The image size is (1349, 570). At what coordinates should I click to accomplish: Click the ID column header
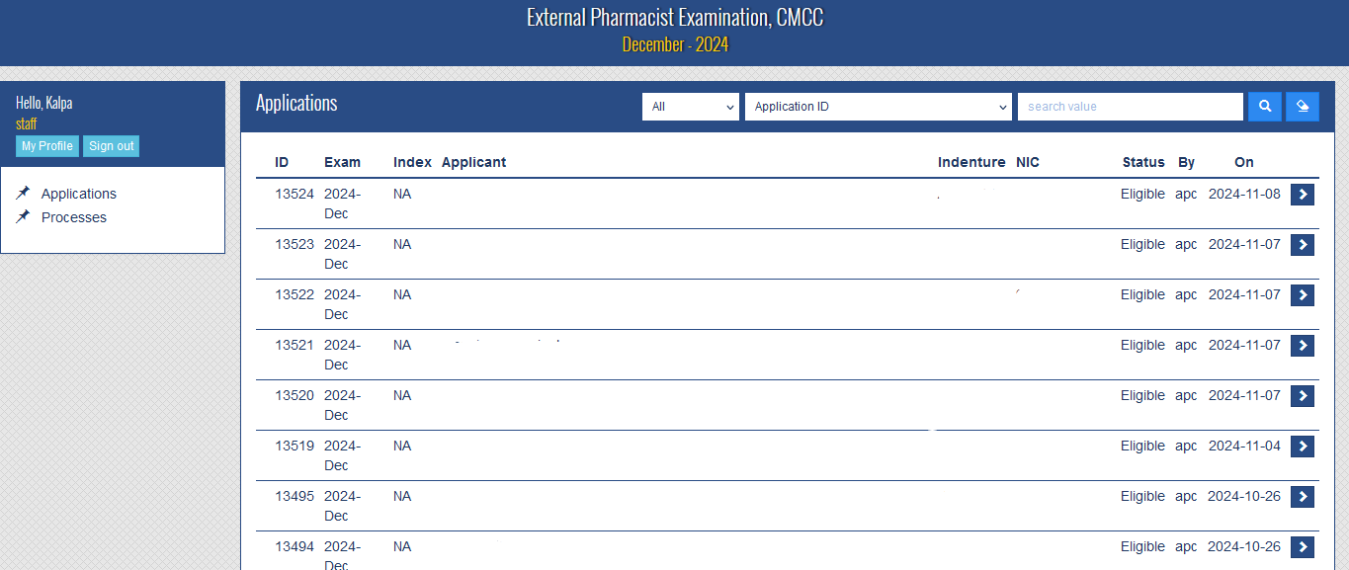click(282, 162)
